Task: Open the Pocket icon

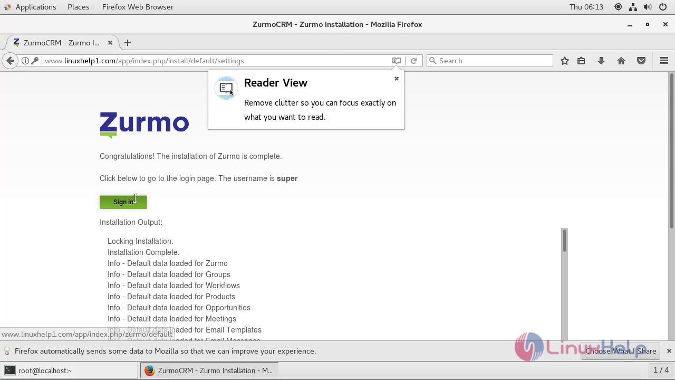Action: pos(641,61)
